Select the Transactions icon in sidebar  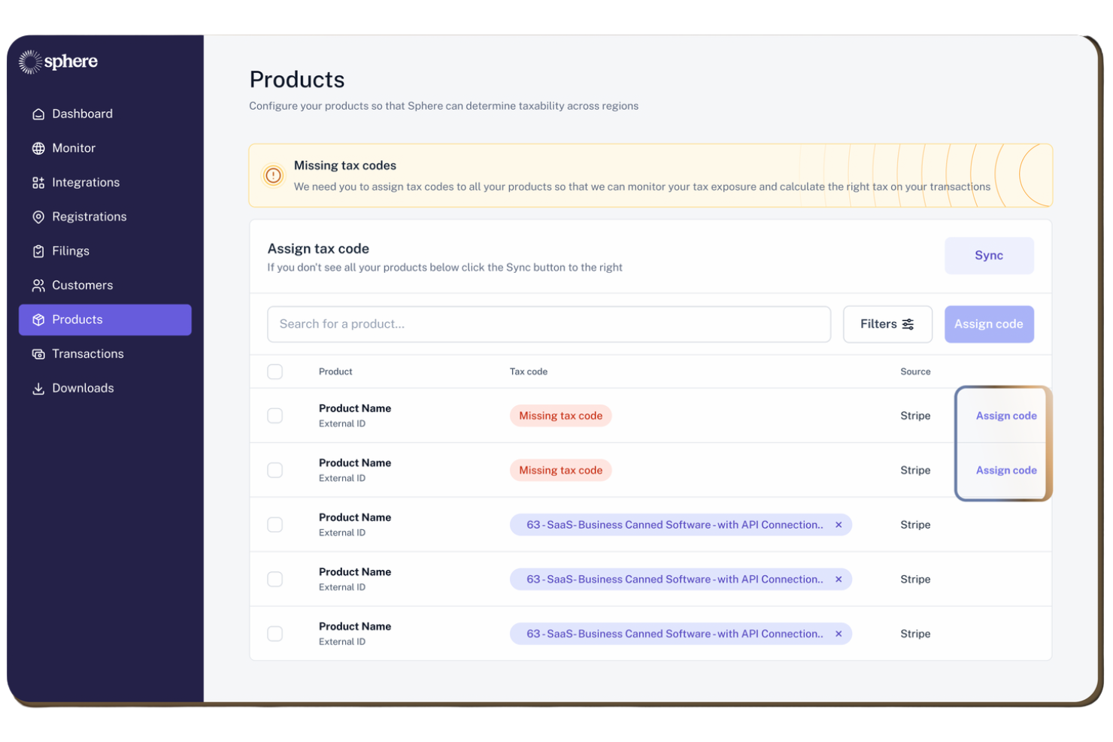38,353
